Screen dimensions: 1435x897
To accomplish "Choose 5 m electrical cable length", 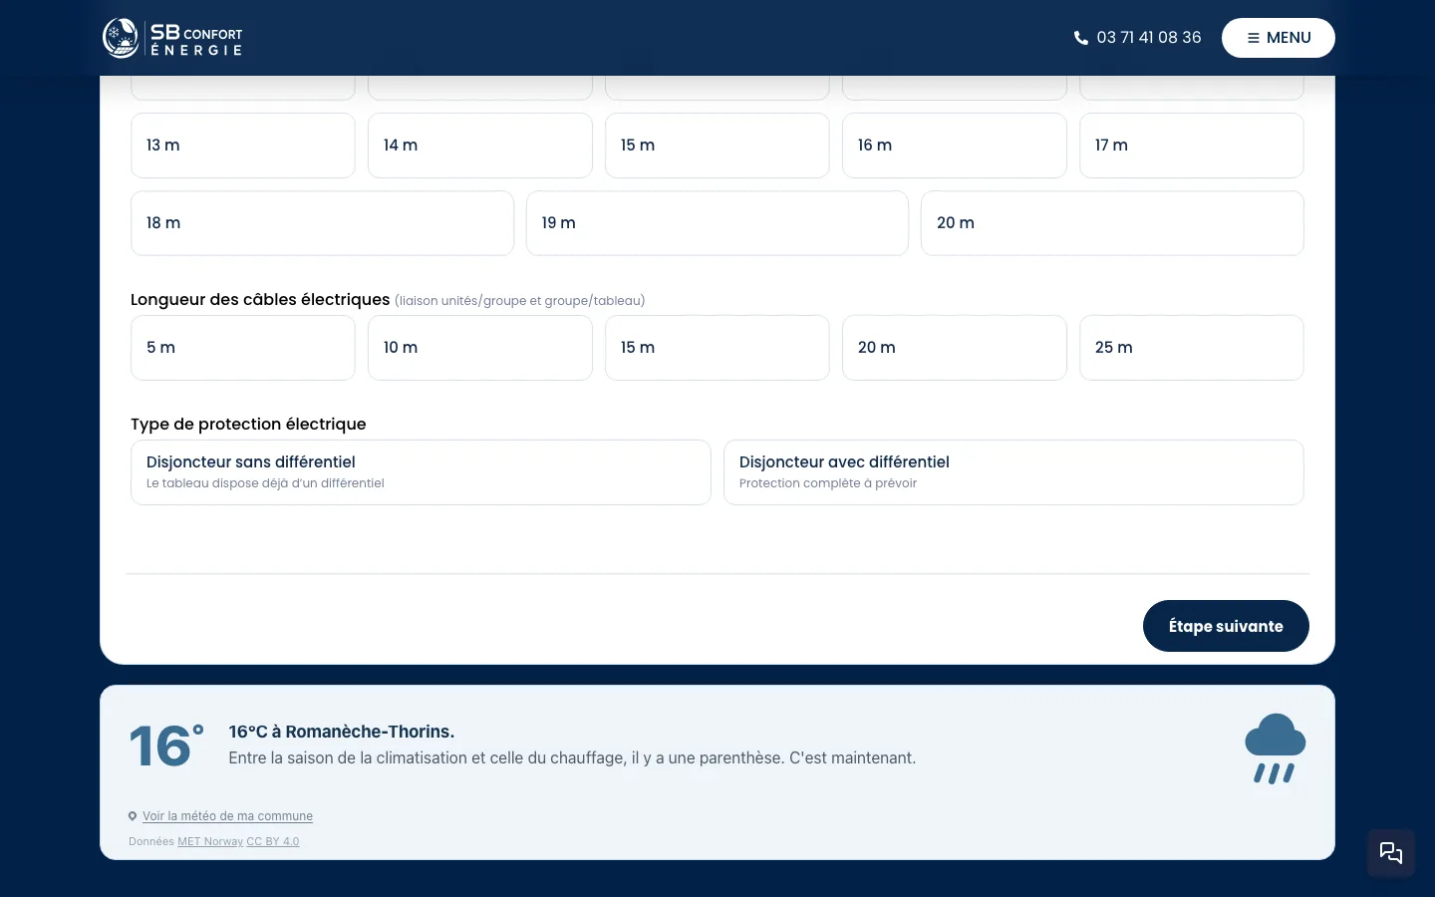I will pyautogui.click(x=243, y=348).
